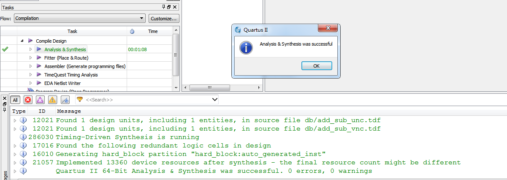Click the green checkmark beside Analysis & Synthesis
The height and width of the screenshot is (180, 507).
(5, 49)
